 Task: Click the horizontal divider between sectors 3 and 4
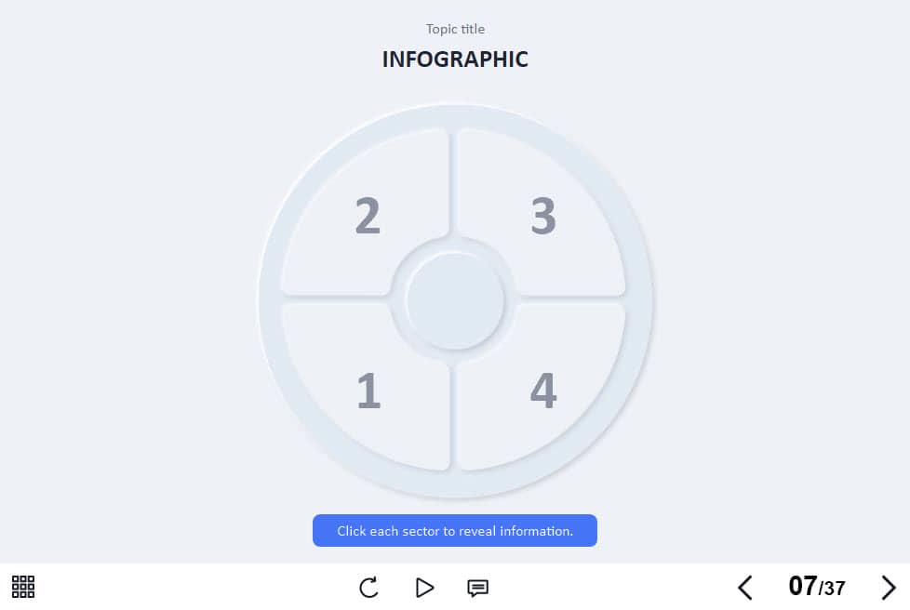pyautogui.click(x=571, y=299)
